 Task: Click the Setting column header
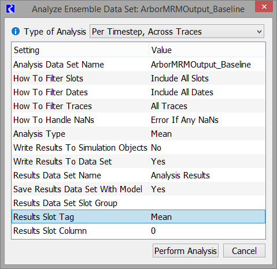tap(80, 50)
